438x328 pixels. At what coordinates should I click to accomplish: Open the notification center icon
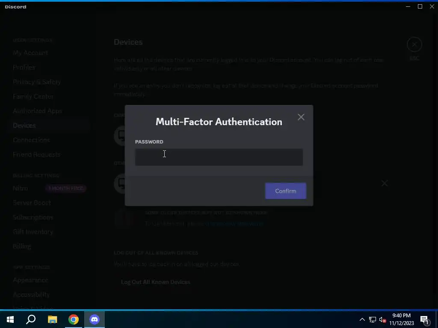pos(425,320)
